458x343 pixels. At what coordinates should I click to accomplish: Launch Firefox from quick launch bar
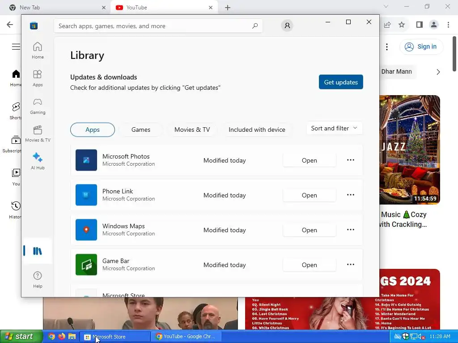[62, 336]
